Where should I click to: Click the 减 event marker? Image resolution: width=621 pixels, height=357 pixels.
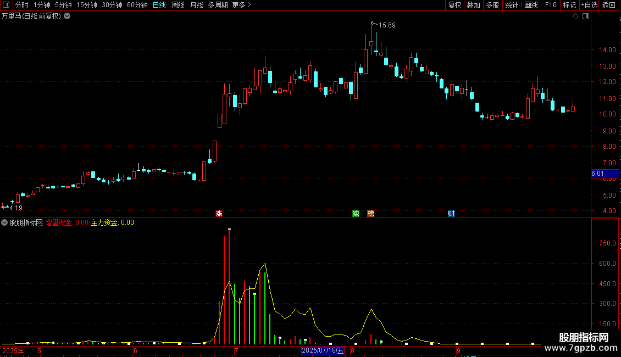click(x=356, y=214)
